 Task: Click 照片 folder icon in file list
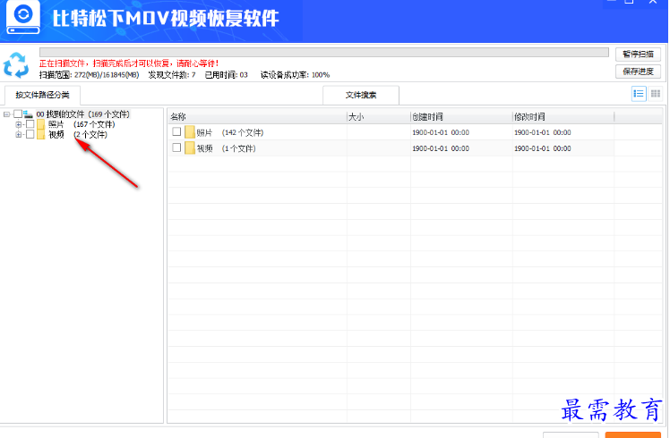(x=190, y=132)
